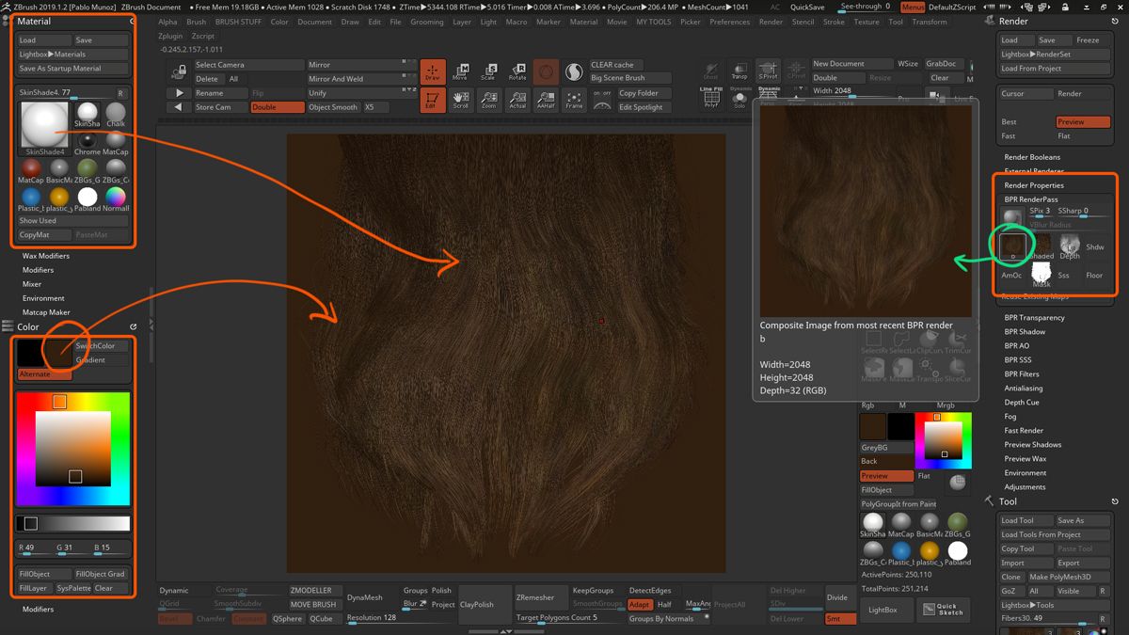
Task: Click the camera lock icon
Action: pos(178,71)
